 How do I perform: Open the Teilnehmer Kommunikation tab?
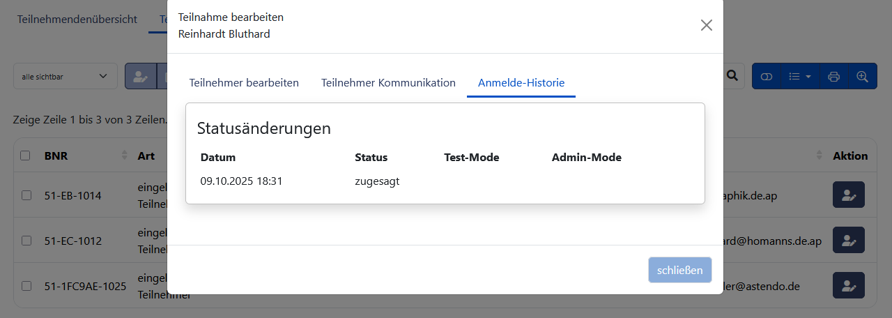click(x=388, y=82)
